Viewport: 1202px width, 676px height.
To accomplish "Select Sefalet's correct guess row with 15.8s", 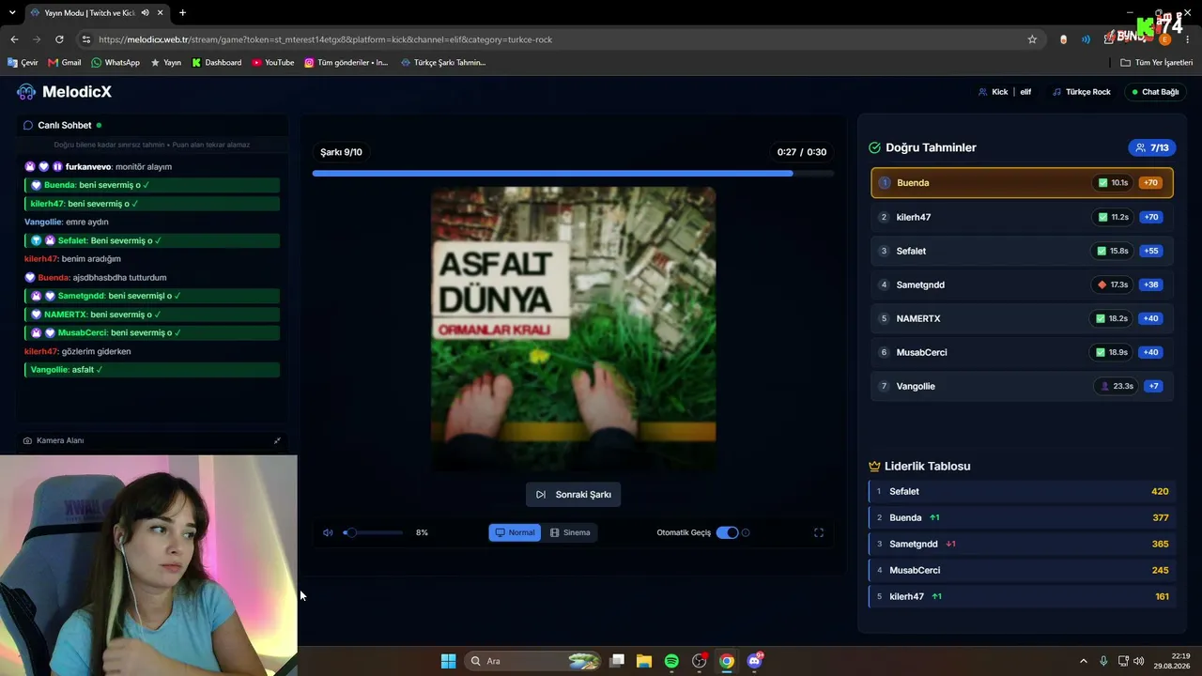I will 1022,251.
